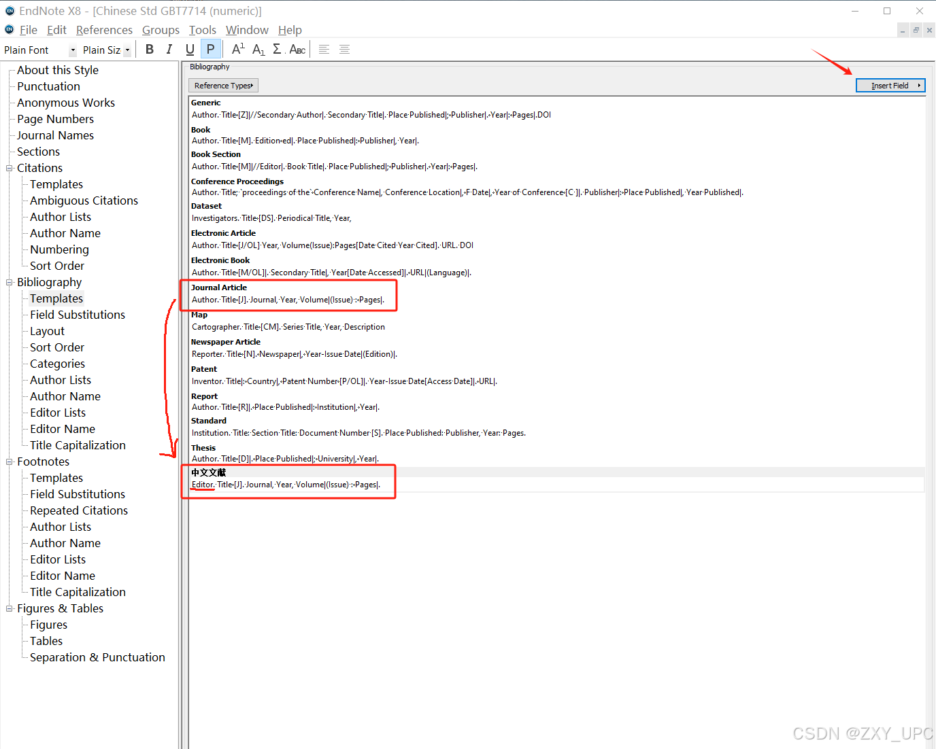Select Sort Order under Citations
The image size is (936, 749).
click(x=57, y=266)
